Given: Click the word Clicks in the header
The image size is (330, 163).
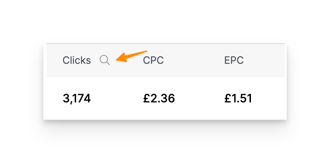Looking at the screenshot, I should tap(77, 60).
